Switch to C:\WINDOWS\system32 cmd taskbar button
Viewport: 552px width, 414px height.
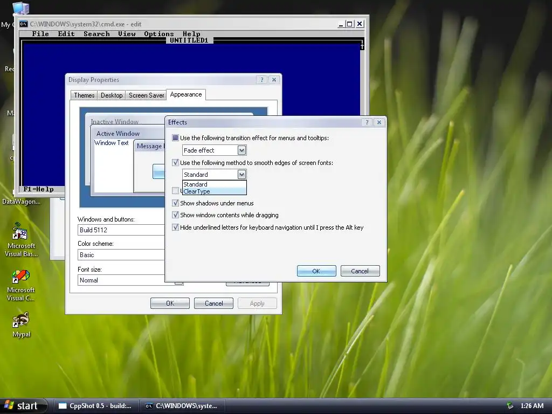pyautogui.click(x=182, y=406)
